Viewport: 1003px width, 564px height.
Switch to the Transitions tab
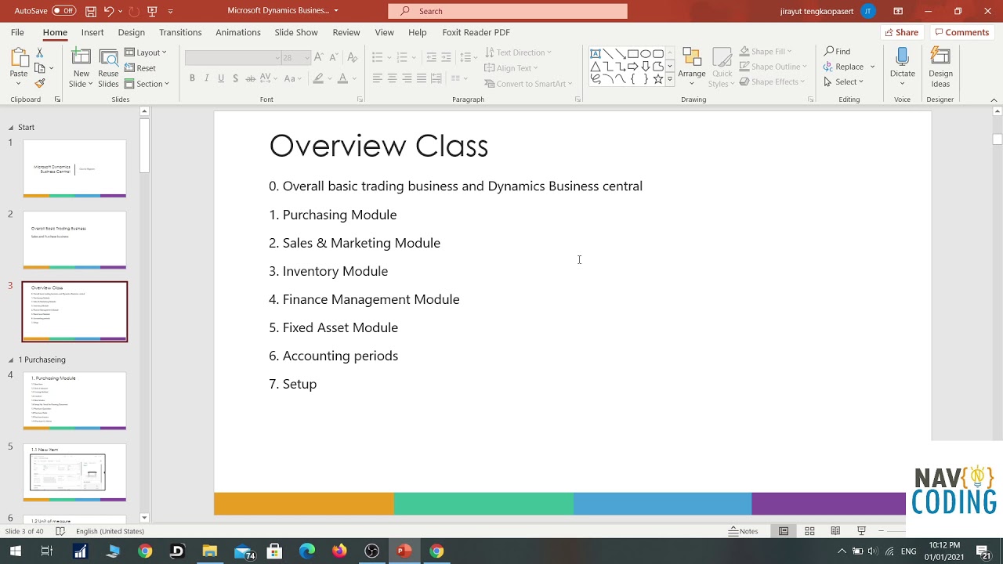click(x=180, y=32)
